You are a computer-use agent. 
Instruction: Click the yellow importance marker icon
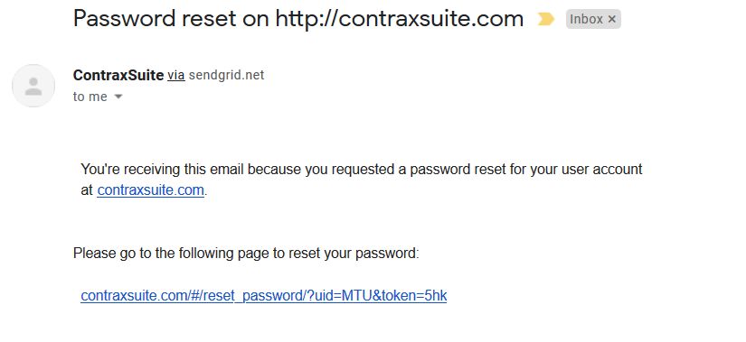[545, 19]
